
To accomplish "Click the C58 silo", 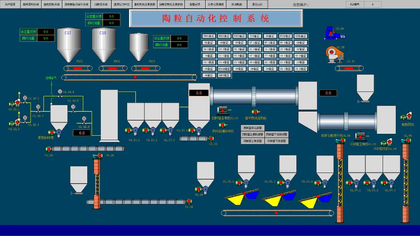I will [104, 45].
